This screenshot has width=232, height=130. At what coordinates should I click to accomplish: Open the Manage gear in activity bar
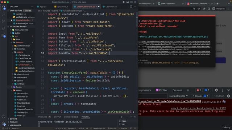coord(4,123)
